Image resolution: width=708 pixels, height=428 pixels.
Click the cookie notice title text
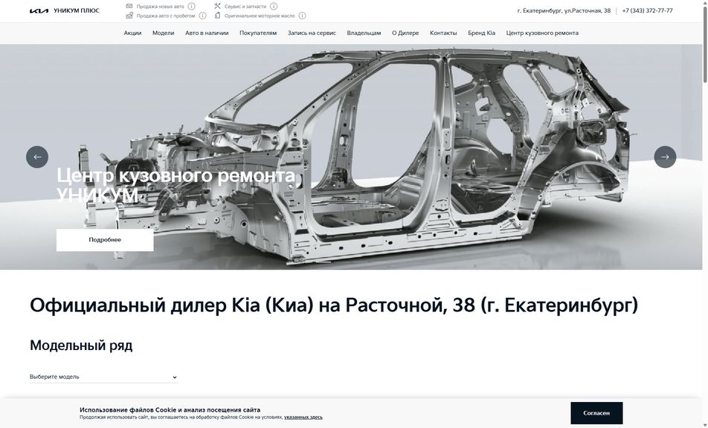pos(170,410)
